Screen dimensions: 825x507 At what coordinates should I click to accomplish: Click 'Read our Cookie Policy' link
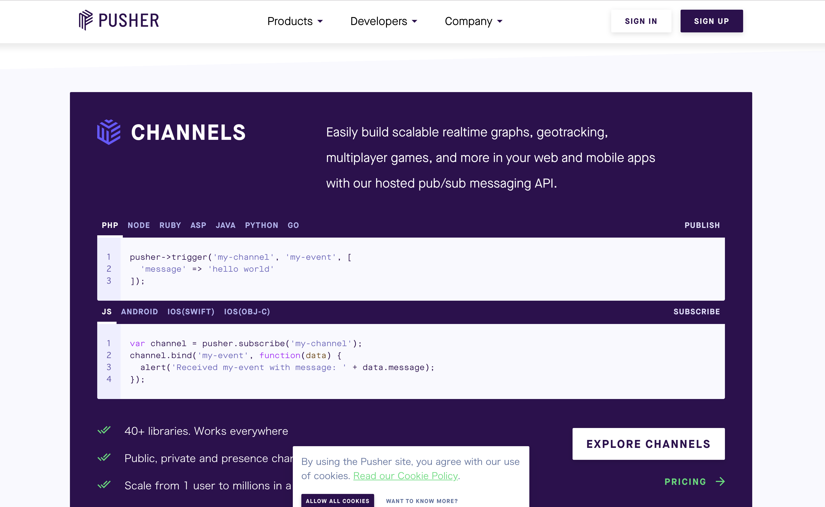[x=405, y=476]
